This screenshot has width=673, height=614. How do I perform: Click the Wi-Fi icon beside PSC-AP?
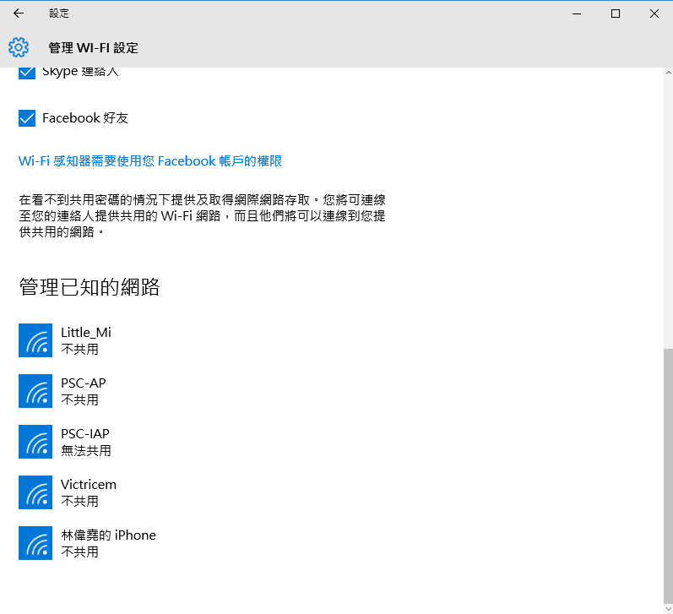(x=35, y=391)
